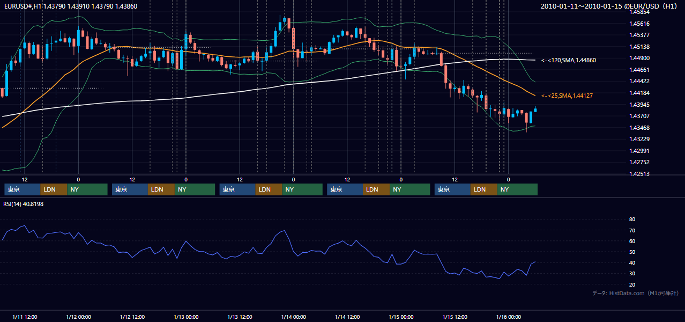
Task: Select the 東京 session block for 1/13
Action: click(237, 189)
